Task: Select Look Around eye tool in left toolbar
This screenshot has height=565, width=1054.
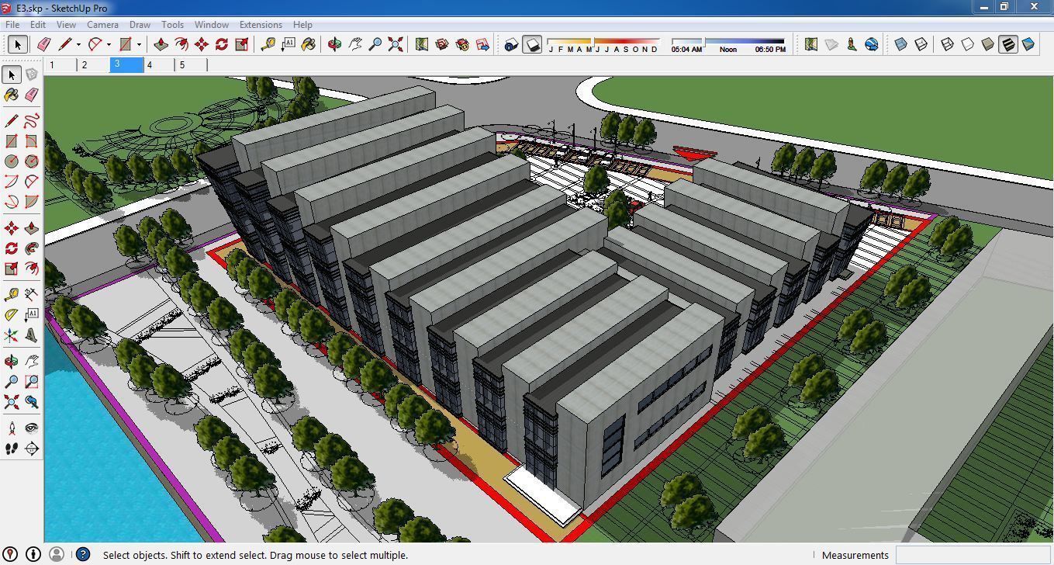Action: [31, 428]
